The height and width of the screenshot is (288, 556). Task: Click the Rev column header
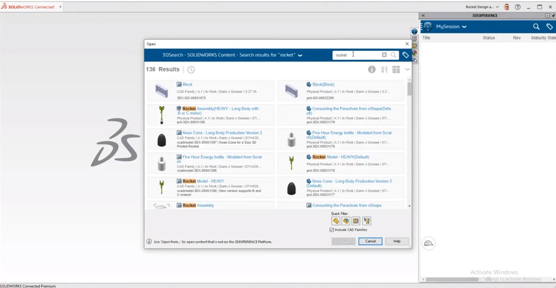pos(517,38)
